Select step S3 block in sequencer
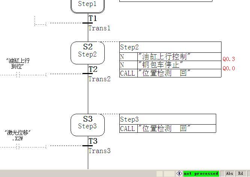Image resolution: width=250 pixels, height=177 pixels. pyautogui.click(x=87, y=125)
